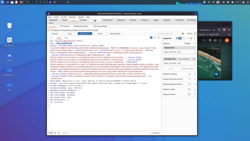The height and width of the screenshot is (141, 250).
Task: Open Burp Settings gear
Action: (191, 20)
